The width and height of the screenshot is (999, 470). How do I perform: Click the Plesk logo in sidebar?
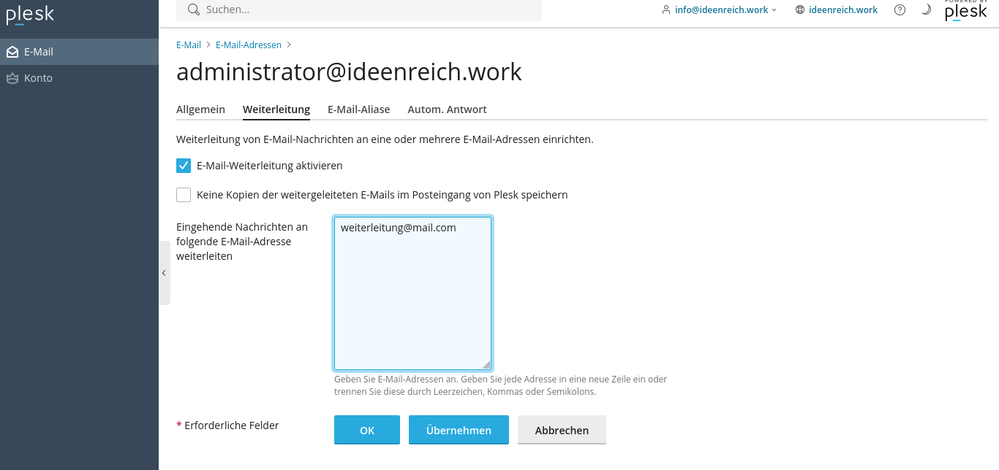pyautogui.click(x=30, y=15)
